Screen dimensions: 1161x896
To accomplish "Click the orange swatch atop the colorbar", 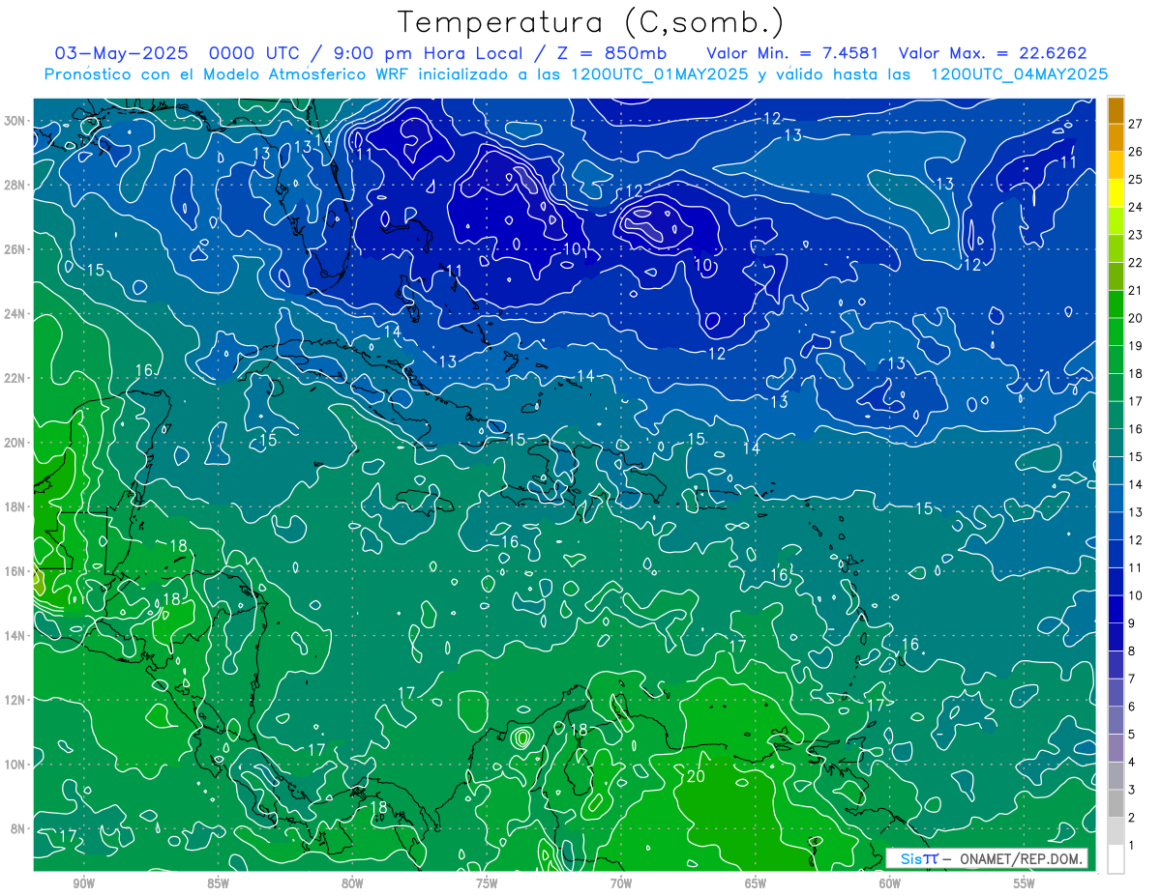I will coord(1116,110).
